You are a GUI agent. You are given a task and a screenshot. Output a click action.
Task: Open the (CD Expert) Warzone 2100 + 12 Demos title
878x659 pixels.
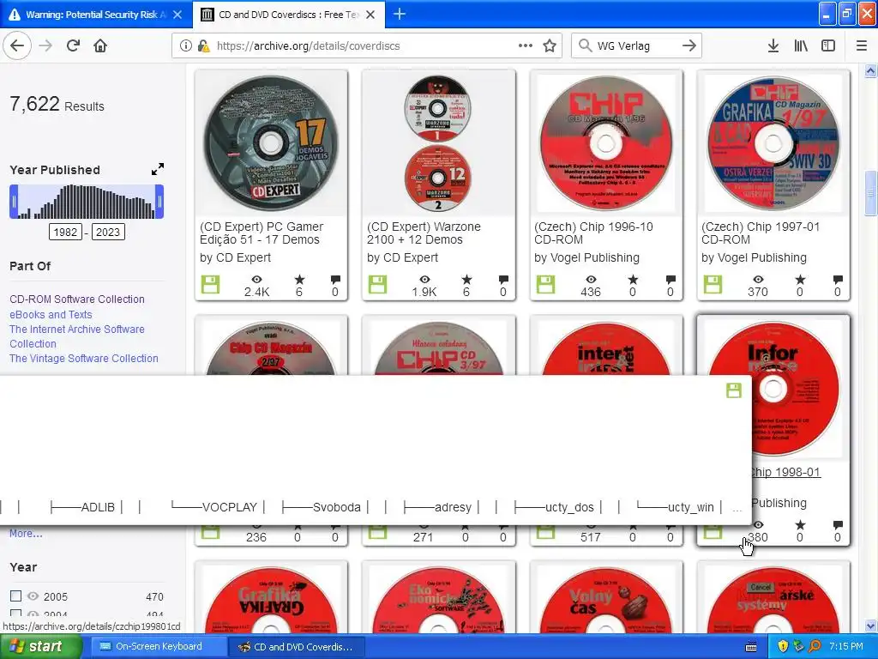(424, 233)
